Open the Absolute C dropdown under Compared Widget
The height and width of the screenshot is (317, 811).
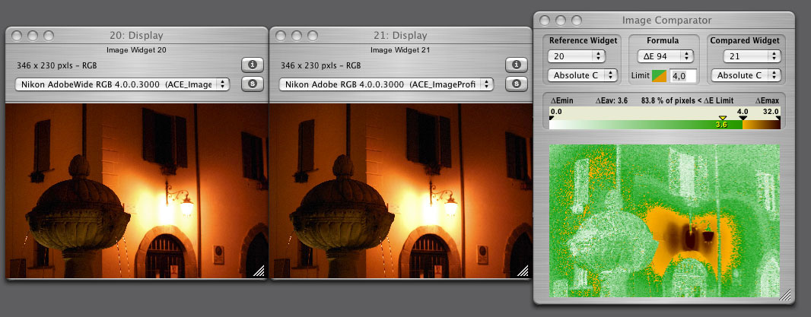tap(746, 75)
